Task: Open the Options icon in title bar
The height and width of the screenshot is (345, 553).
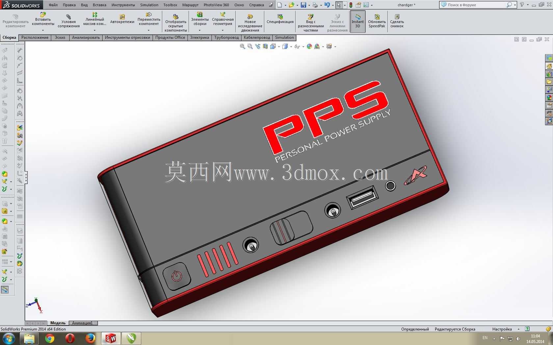Action: 366,5
